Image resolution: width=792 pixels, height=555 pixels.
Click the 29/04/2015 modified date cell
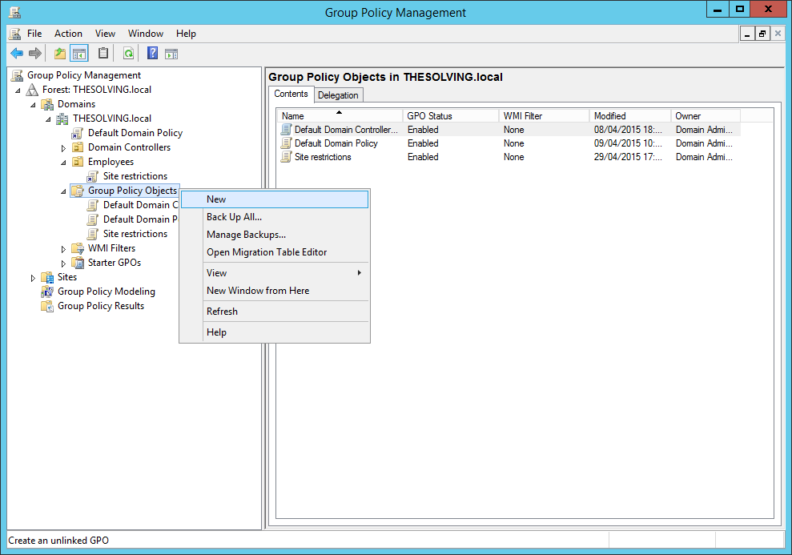[x=628, y=157]
